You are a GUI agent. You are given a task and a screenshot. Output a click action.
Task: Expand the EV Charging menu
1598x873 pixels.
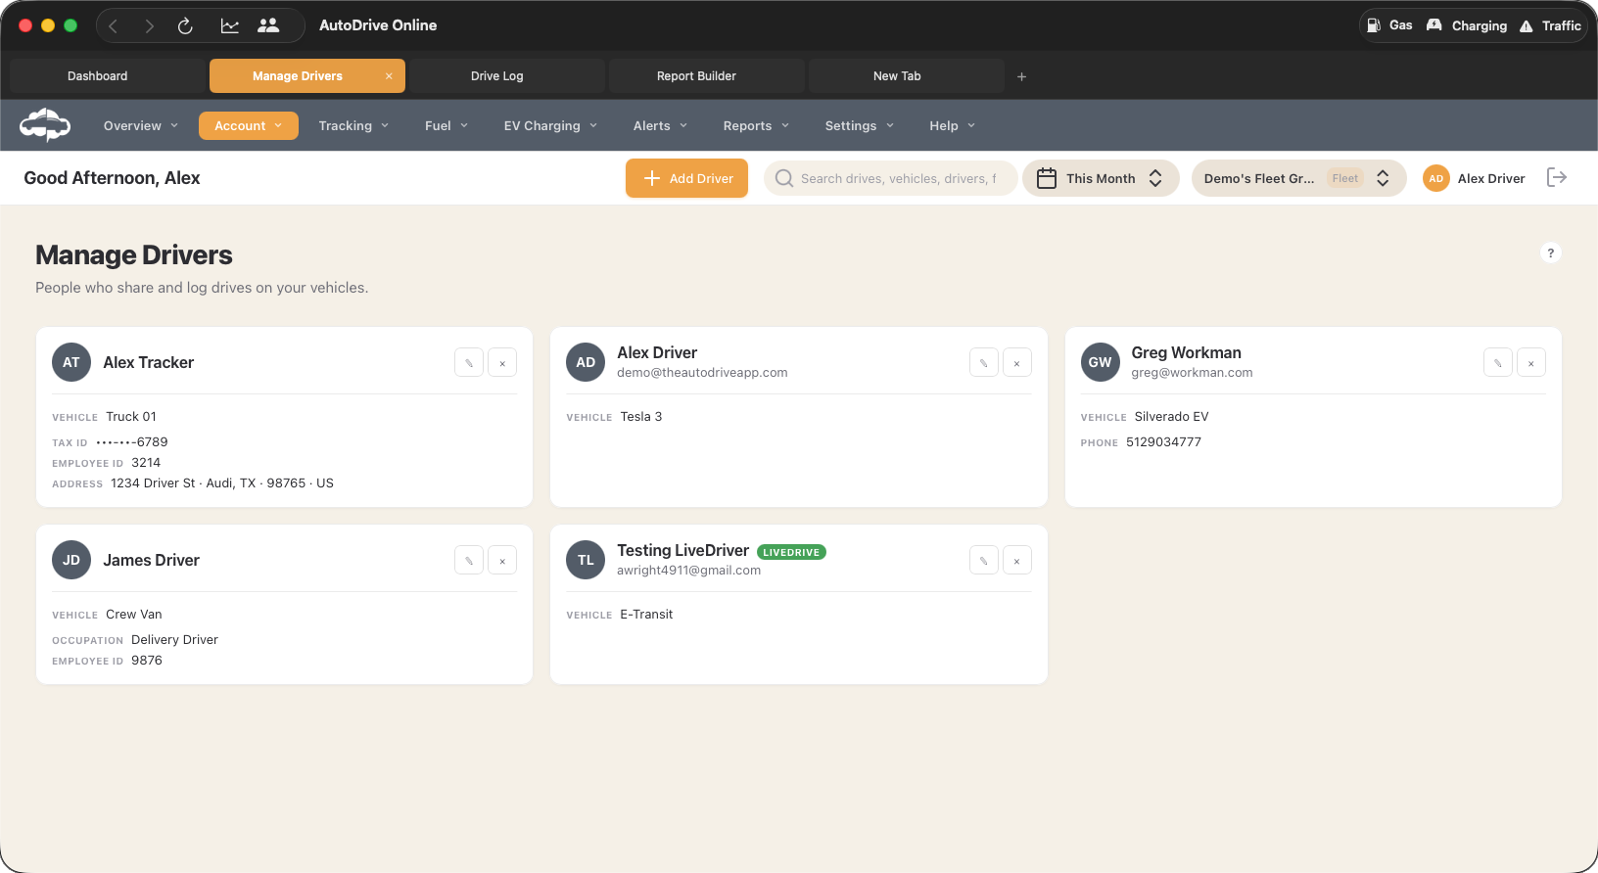(x=550, y=126)
